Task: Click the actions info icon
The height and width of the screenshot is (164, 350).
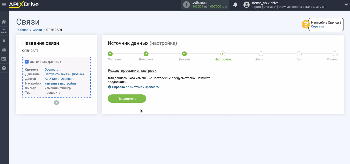Action: 186,5
